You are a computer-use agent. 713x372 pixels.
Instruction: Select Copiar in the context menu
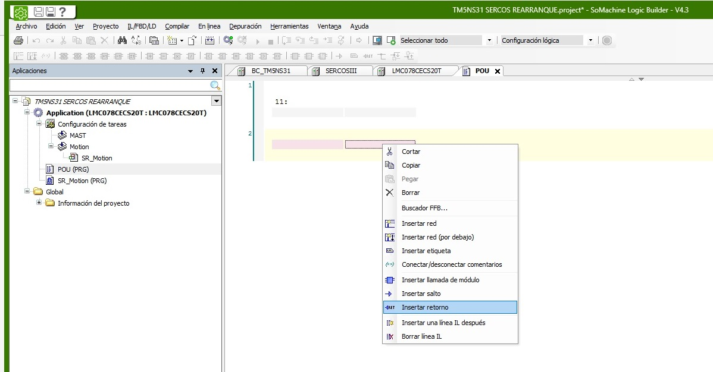[x=450, y=165]
